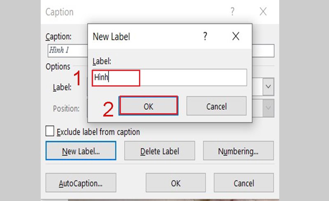
Task: Click the Exclude label from caption text
Action: (98, 132)
